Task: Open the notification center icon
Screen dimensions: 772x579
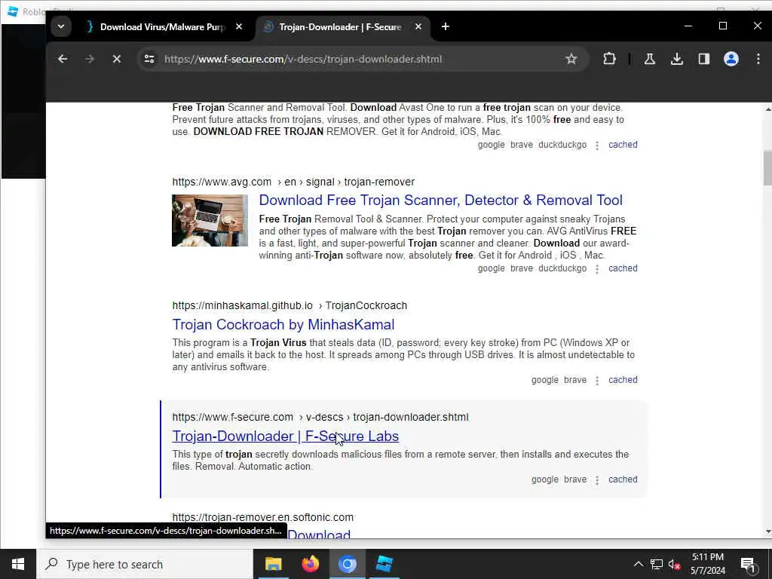Action: pyautogui.click(x=747, y=564)
